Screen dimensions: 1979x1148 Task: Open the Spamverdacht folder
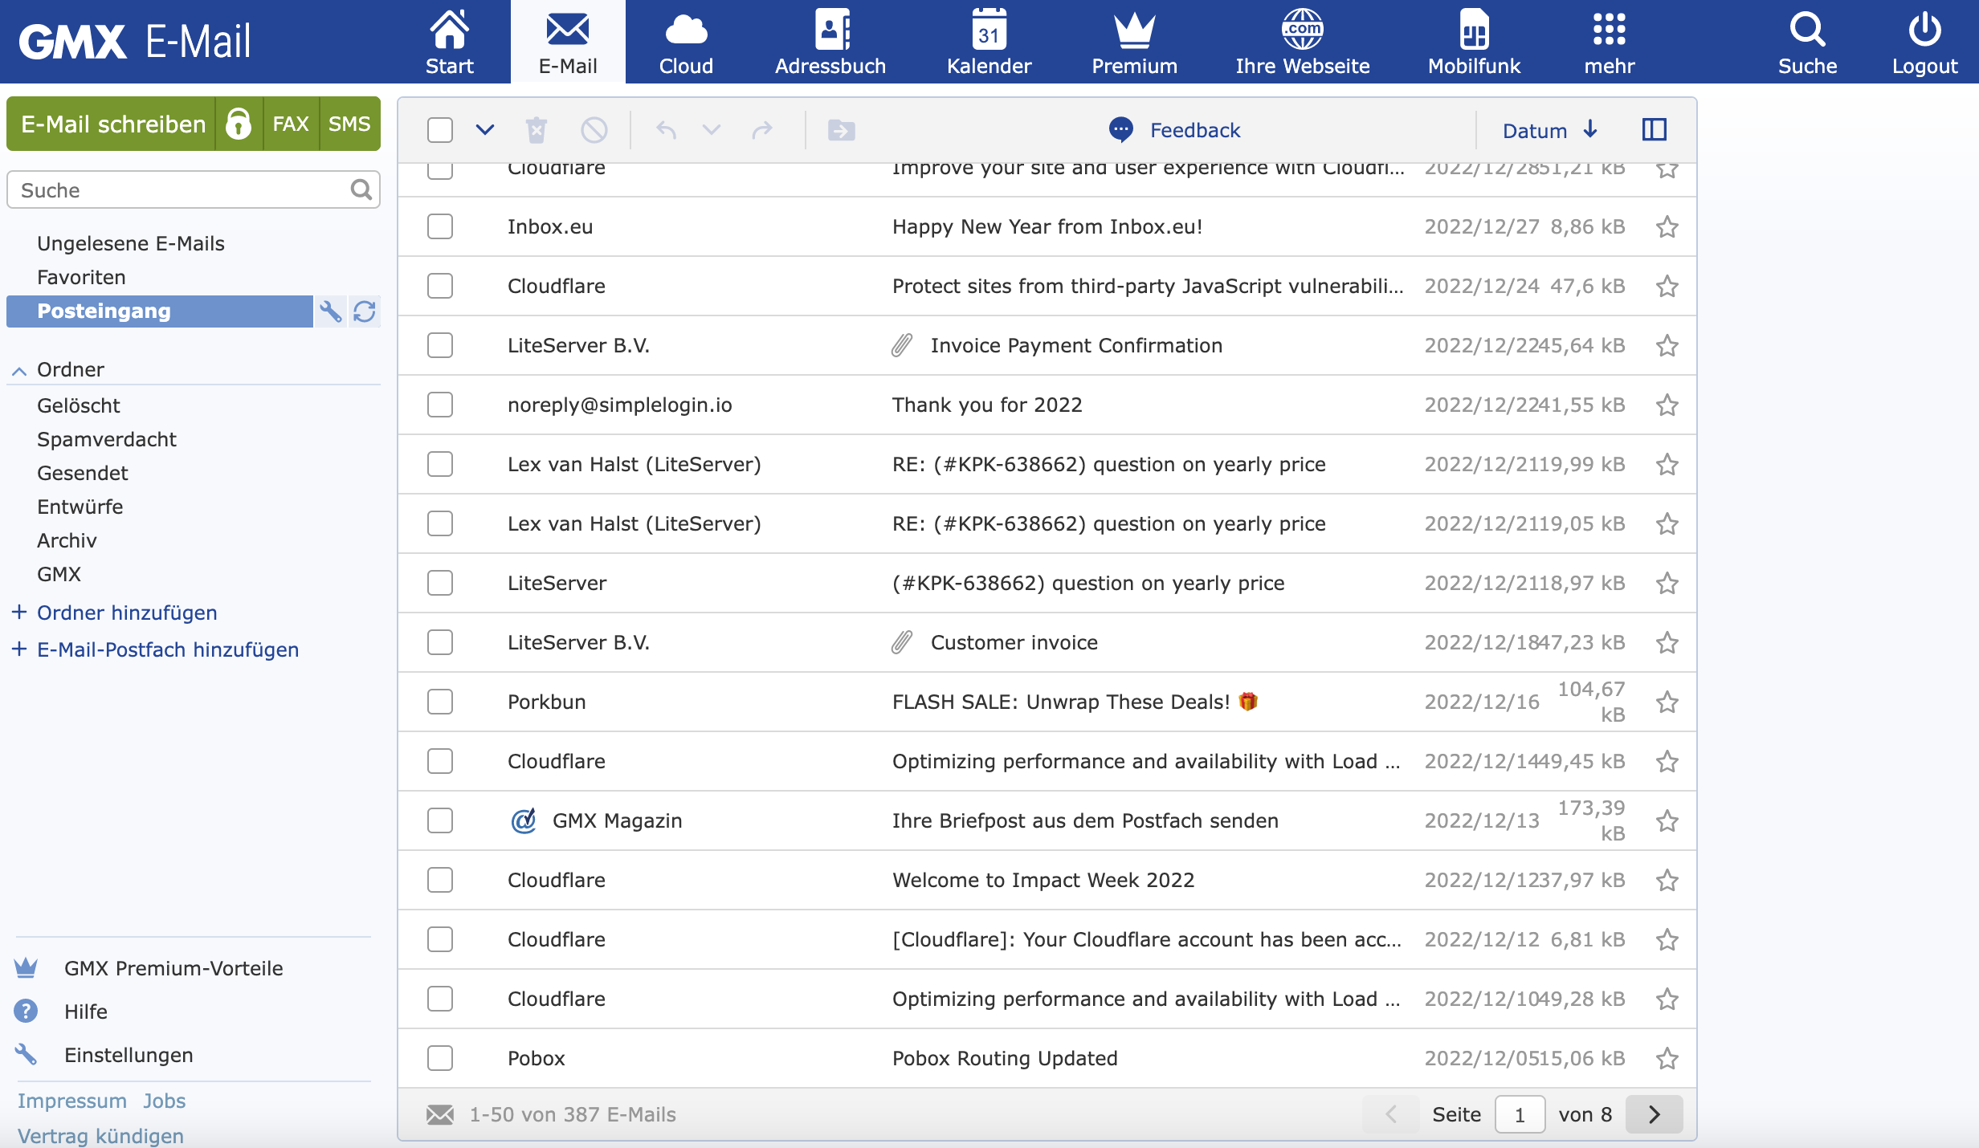[107, 439]
